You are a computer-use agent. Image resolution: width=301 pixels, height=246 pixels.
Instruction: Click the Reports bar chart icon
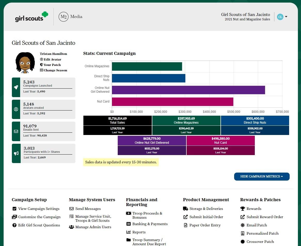[x=128, y=232]
